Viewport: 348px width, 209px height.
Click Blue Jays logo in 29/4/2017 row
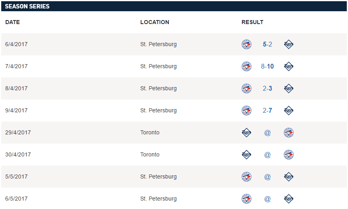(289, 133)
